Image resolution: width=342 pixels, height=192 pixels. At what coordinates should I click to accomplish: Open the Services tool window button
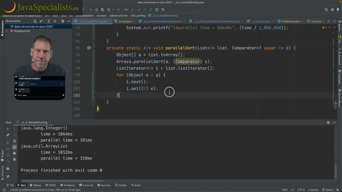tap(104, 185)
